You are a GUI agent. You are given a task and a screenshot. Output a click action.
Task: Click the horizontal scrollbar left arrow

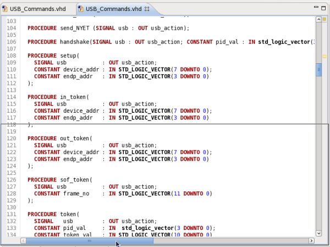(x=23, y=240)
